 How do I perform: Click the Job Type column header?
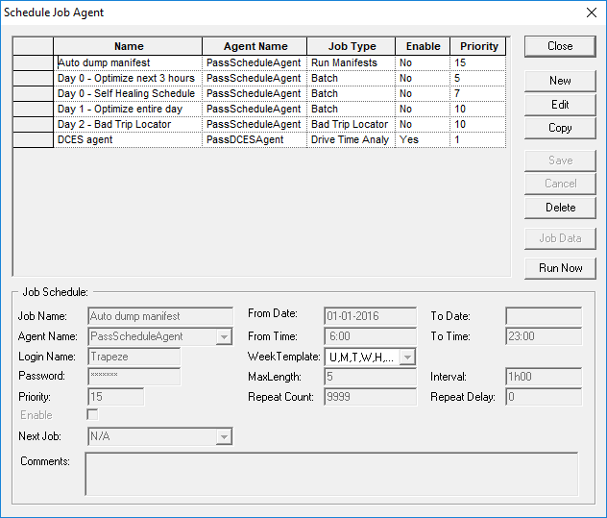tap(352, 46)
